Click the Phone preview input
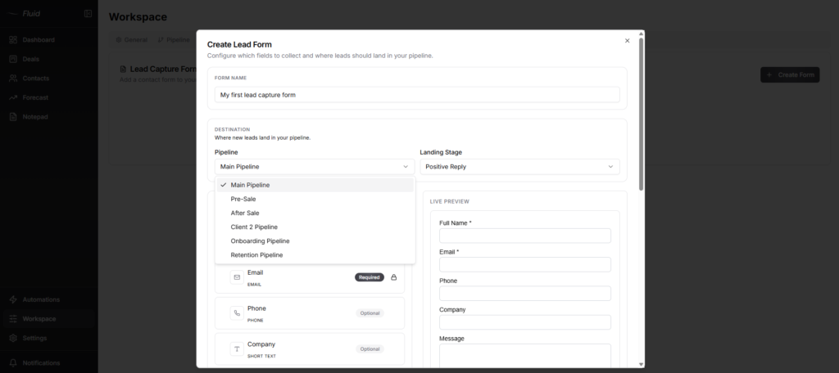839x373 pixels. click(525, 294)
